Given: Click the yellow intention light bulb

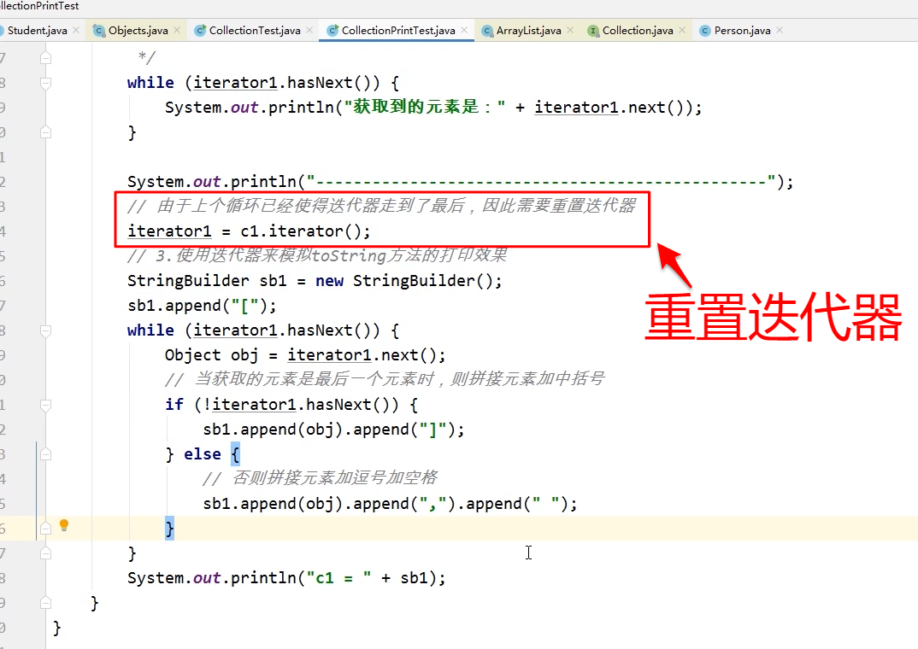Looking at the screenshot, I should [64, 525].
